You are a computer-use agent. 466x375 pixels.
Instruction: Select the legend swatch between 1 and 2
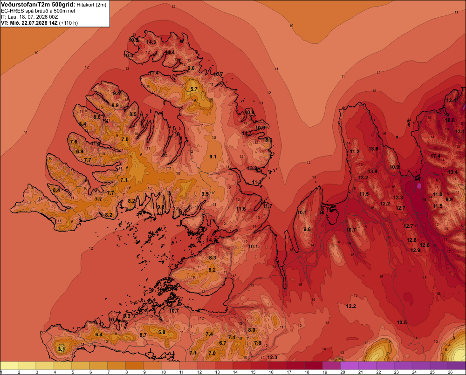coord(9,365)
